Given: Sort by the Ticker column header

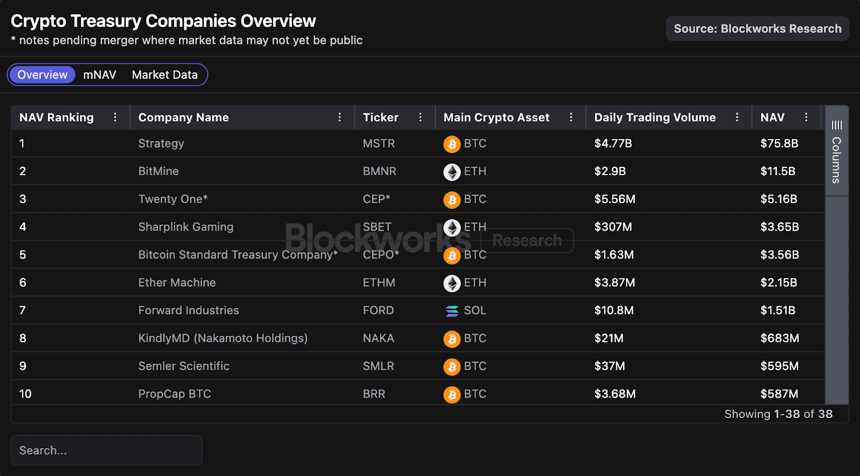Looking at the screenshot, I should click(x=381, y=117).
